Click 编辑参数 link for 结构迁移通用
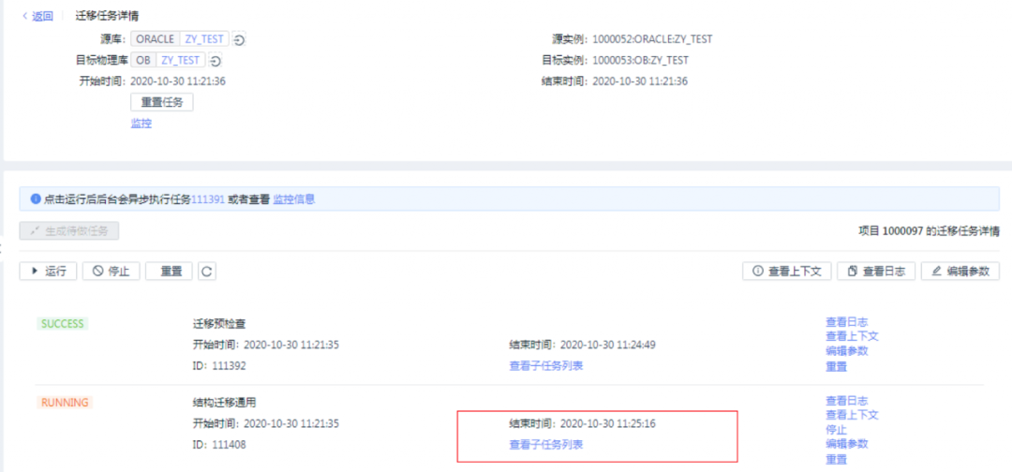Viewport: 1012px width, 472px height. (x=847, y=444)
